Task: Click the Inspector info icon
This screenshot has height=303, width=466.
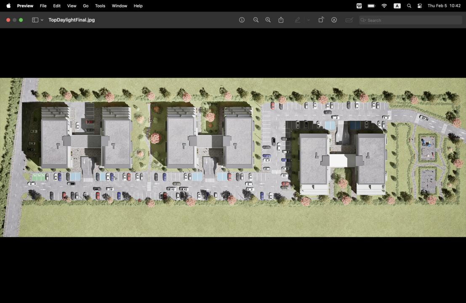Action: coord(242,20)
